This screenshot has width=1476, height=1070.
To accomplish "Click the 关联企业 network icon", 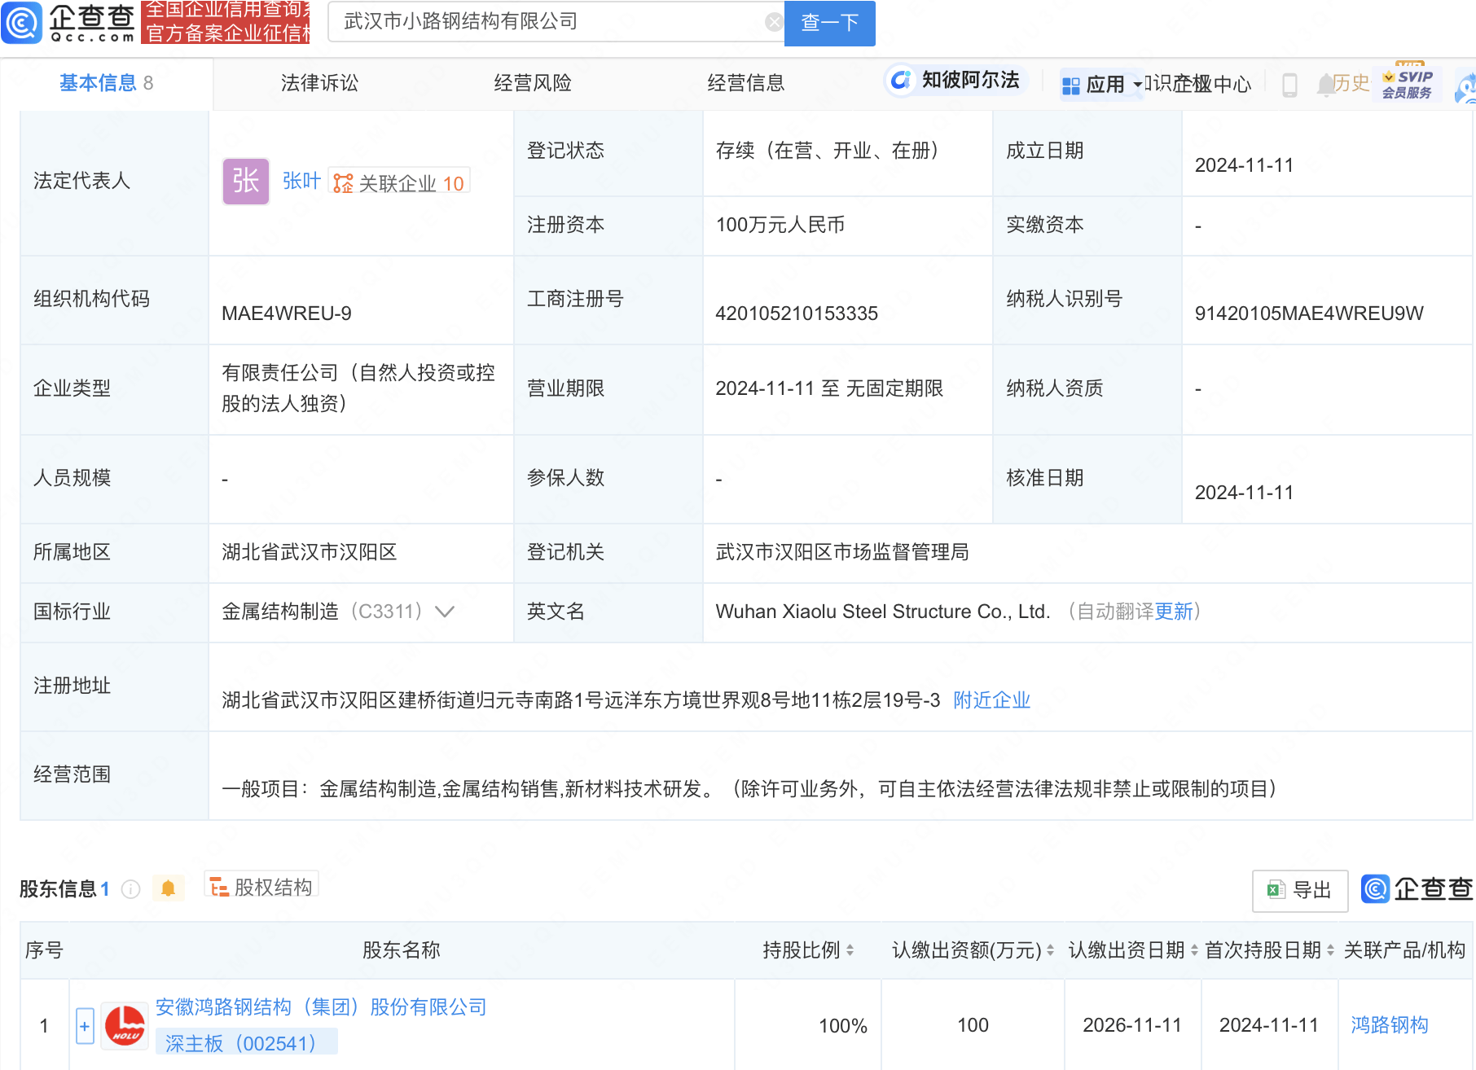I will pyautogui.click(x=343, y=183).
